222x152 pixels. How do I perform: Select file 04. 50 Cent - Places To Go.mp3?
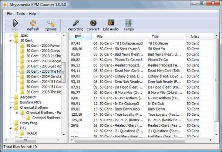coord(118,60)
